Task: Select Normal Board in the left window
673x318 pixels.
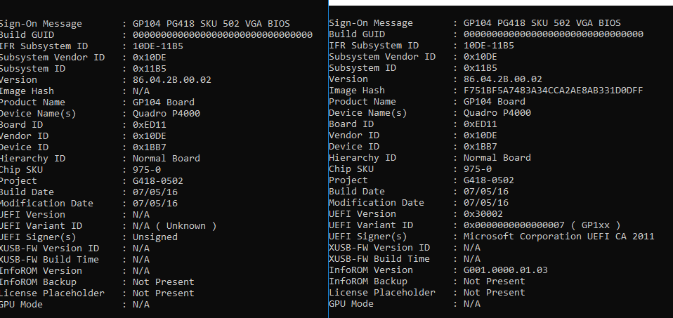Action: tap(166, 159)
